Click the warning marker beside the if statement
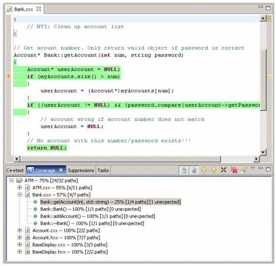This screenshot has height=266, width=276. pos(8,77)
